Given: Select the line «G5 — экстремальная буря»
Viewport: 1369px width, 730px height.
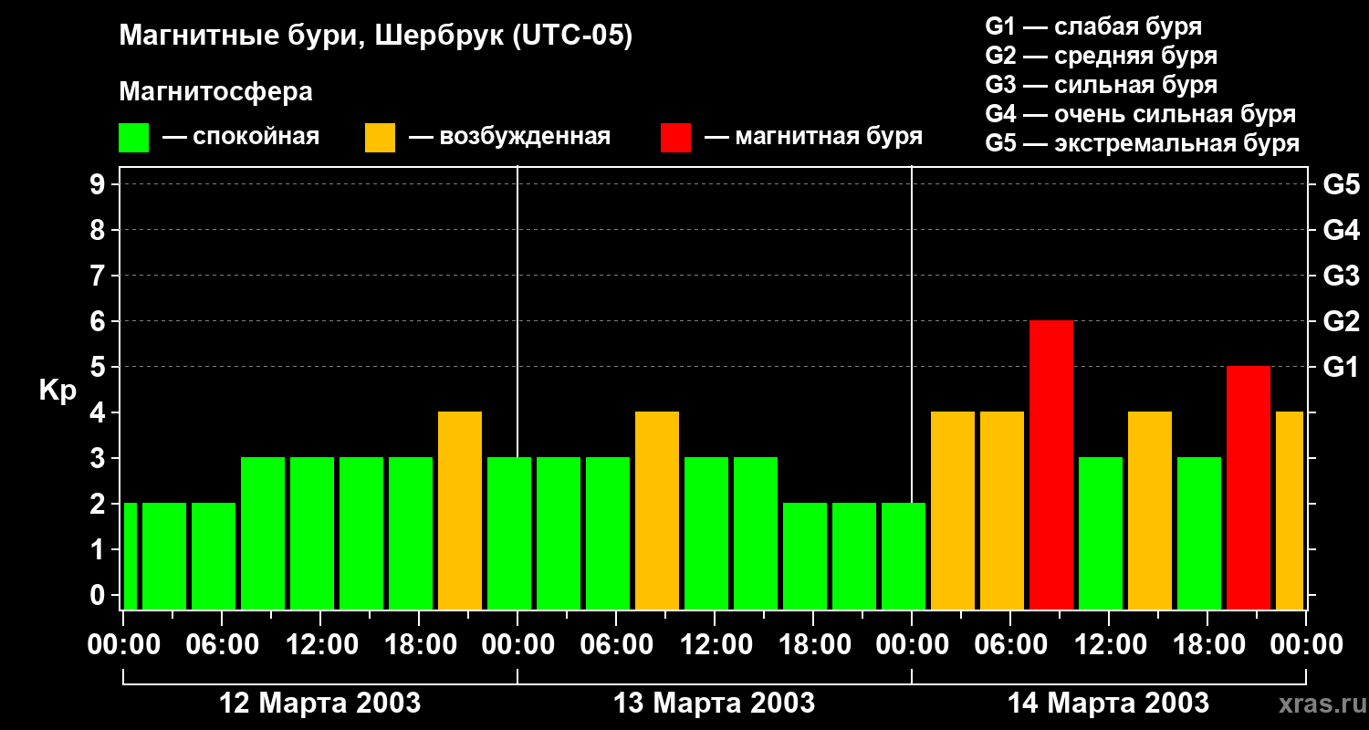Looking at the screenshot, I should tap(1143, 143).
